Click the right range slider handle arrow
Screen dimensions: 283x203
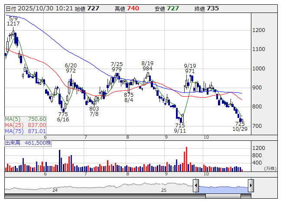click(250, 186)
